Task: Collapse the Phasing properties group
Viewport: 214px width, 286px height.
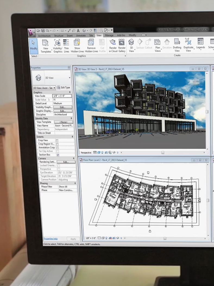Action: pos(75,183)
